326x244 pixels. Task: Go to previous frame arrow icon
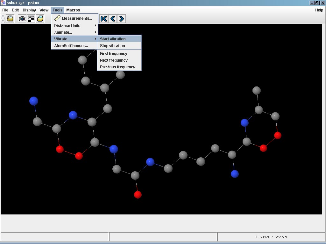coord(112,19)
